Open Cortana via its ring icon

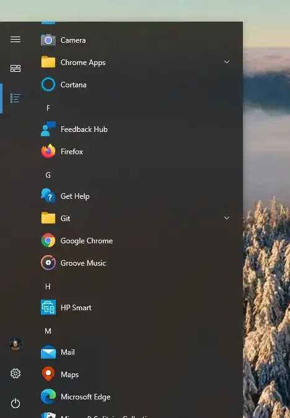pyautogui.click(x=48, y=84)
